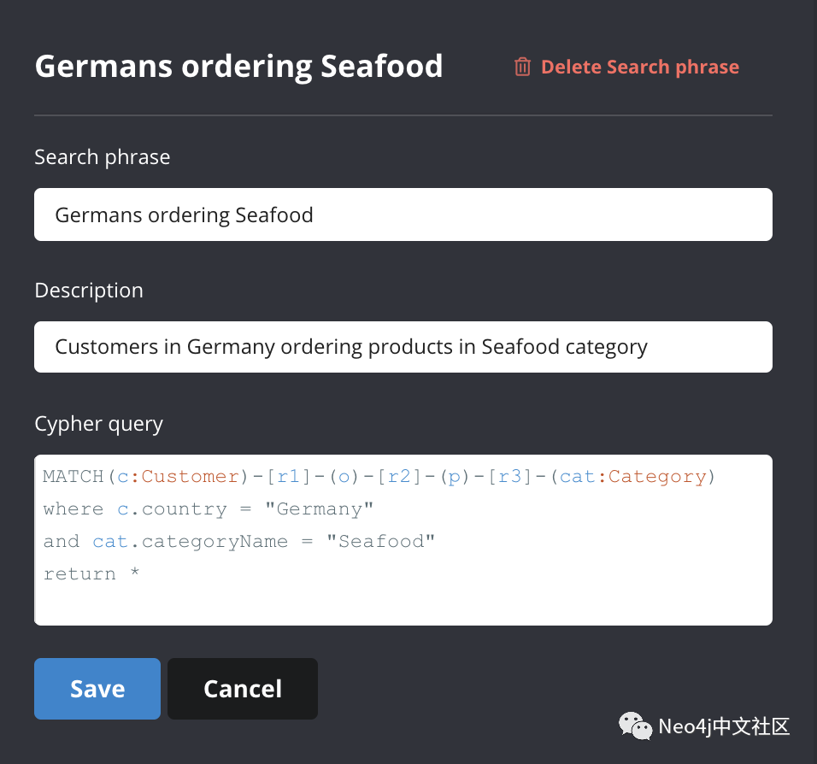Click the Customer label in query
817x764 pixels.
pos(191,476)
